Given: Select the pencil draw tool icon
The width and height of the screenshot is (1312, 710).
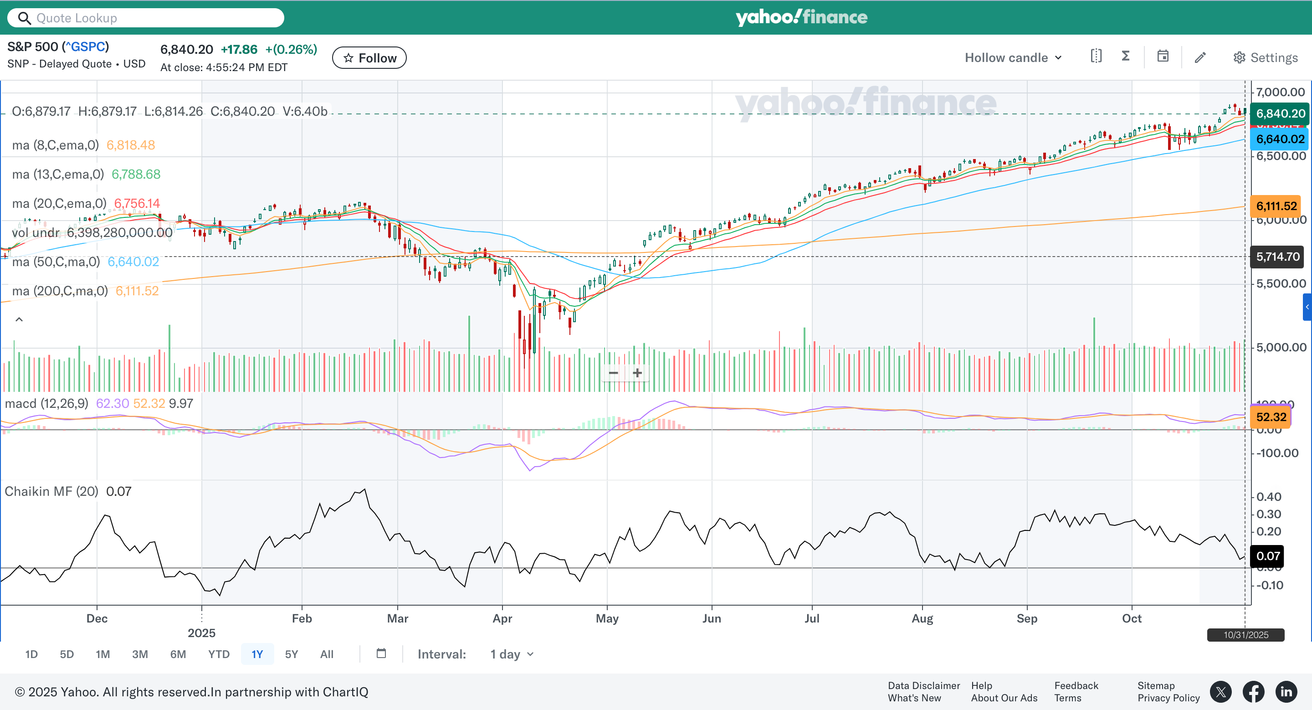Looking at the screenshot, I should [1200, 57].
